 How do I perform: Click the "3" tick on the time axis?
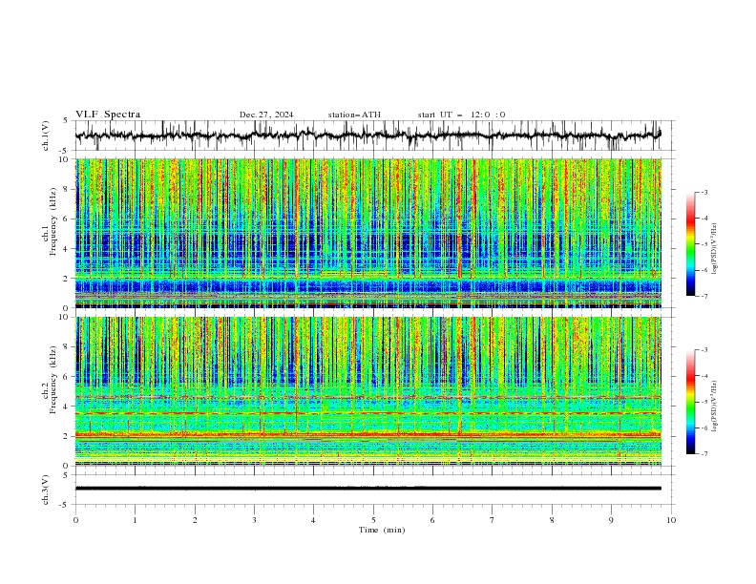click(x=255, y=520)
